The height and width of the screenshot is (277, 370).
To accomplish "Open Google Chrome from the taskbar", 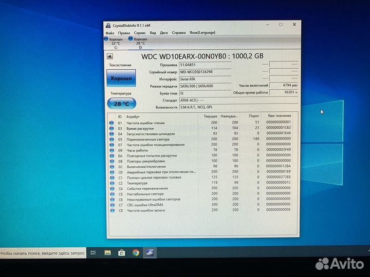I will pos(136,253).
